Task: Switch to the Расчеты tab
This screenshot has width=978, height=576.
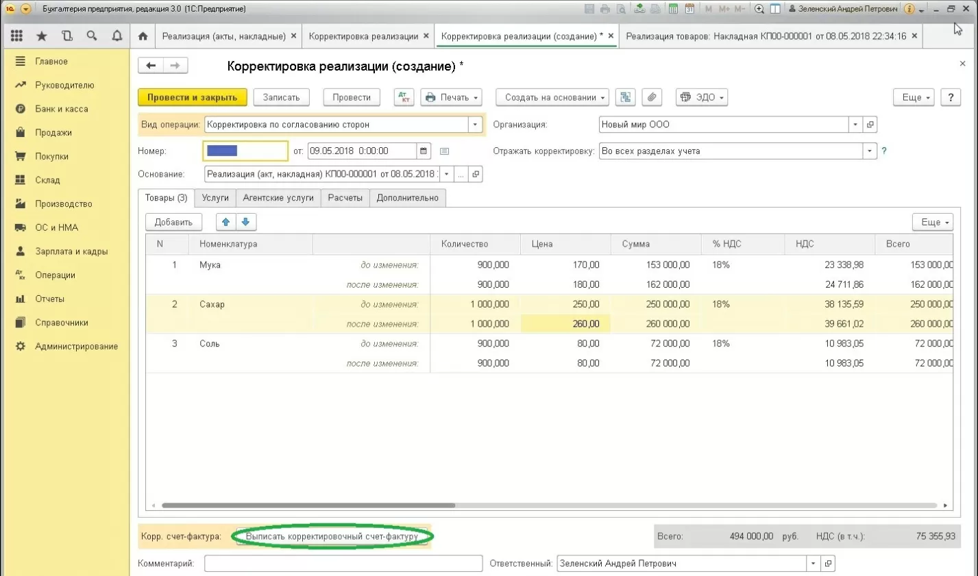Action: [345, 198]
